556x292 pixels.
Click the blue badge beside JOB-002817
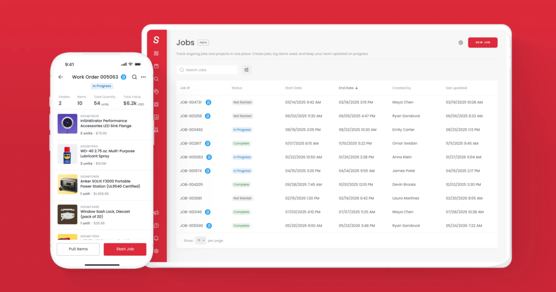click(x=208, y=143)
